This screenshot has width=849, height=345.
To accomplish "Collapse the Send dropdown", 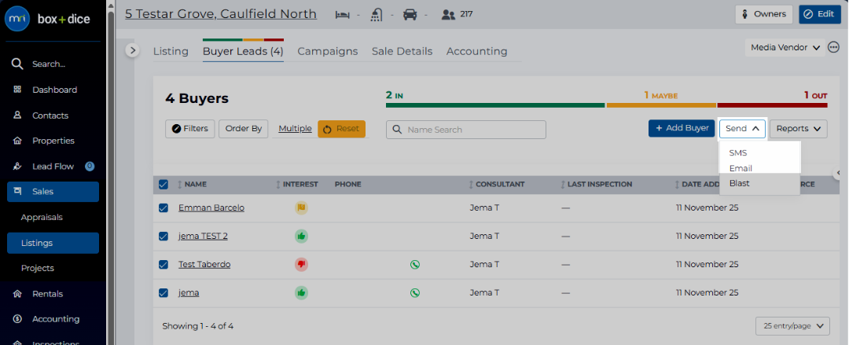I will tap(742, 128).
